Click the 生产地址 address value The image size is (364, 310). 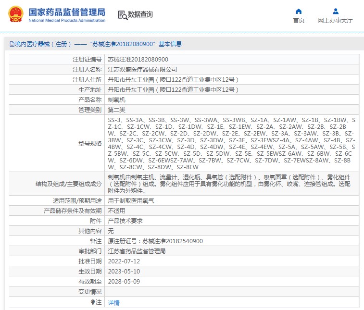174,89
